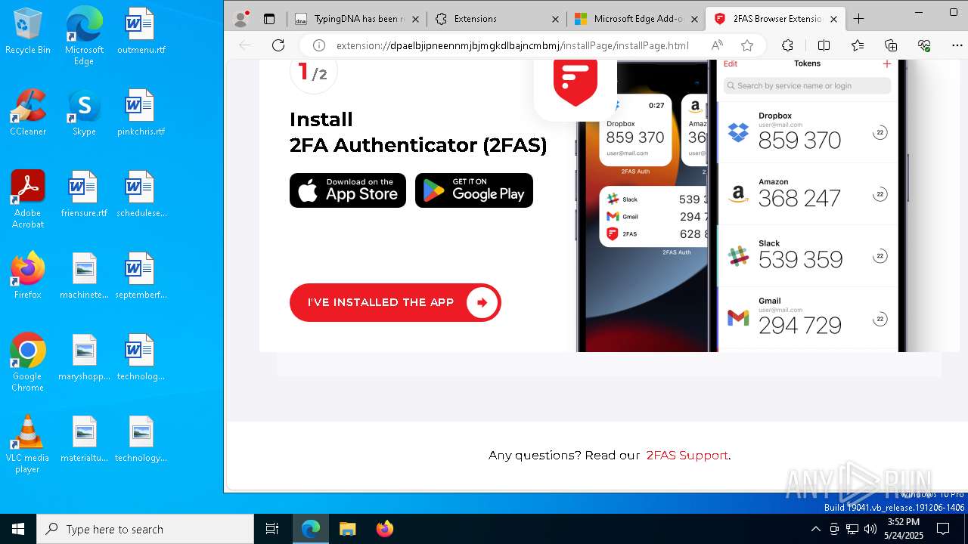
Task: Open Edge Favorites star-list icon
Action: (858, 45)
